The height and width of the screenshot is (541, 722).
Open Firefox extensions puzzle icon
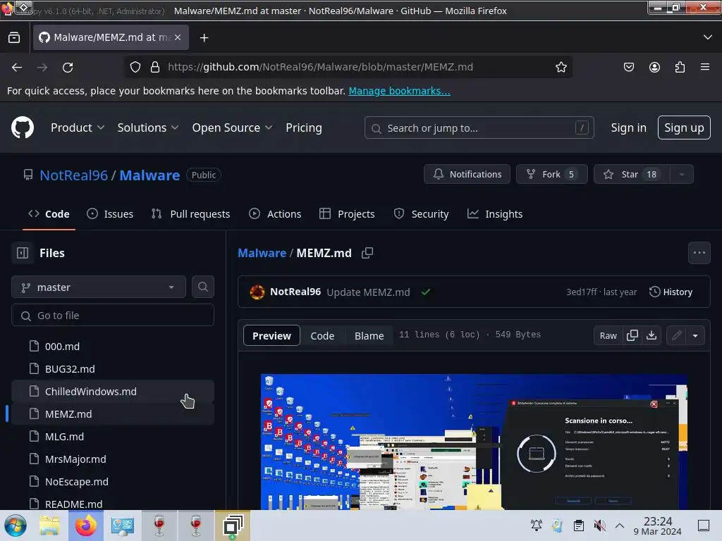(x=680, y=67)
